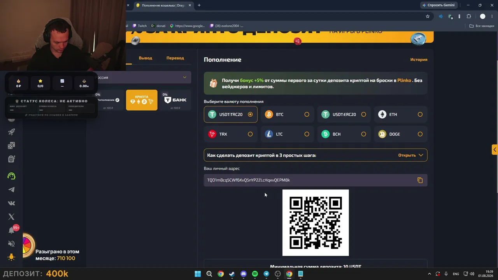Screen dimensions: 498x280
Task: Open the Windows Start menu
Action: tap(198, 274)
